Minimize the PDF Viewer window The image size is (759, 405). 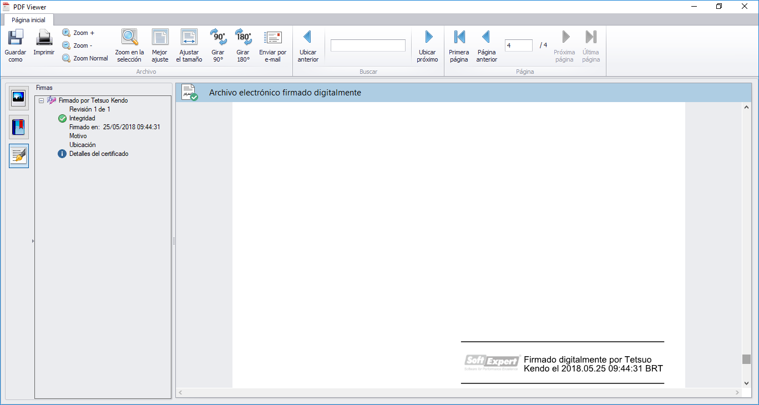point(694,7)
